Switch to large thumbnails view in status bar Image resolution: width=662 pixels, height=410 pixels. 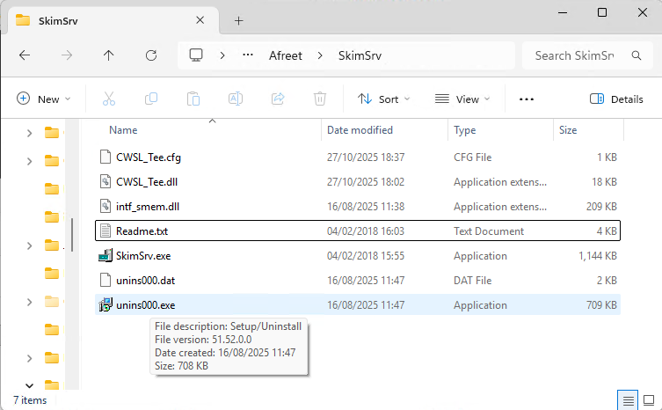(x=650, y=400)
